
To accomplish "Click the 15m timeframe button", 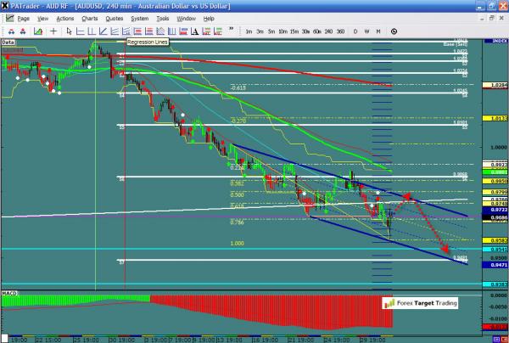I will pos(294,31).
